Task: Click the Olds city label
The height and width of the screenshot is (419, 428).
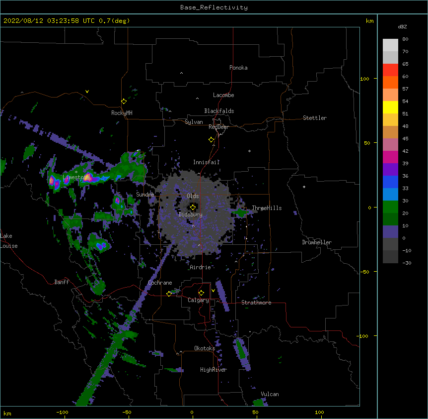Action: point(193,196)
